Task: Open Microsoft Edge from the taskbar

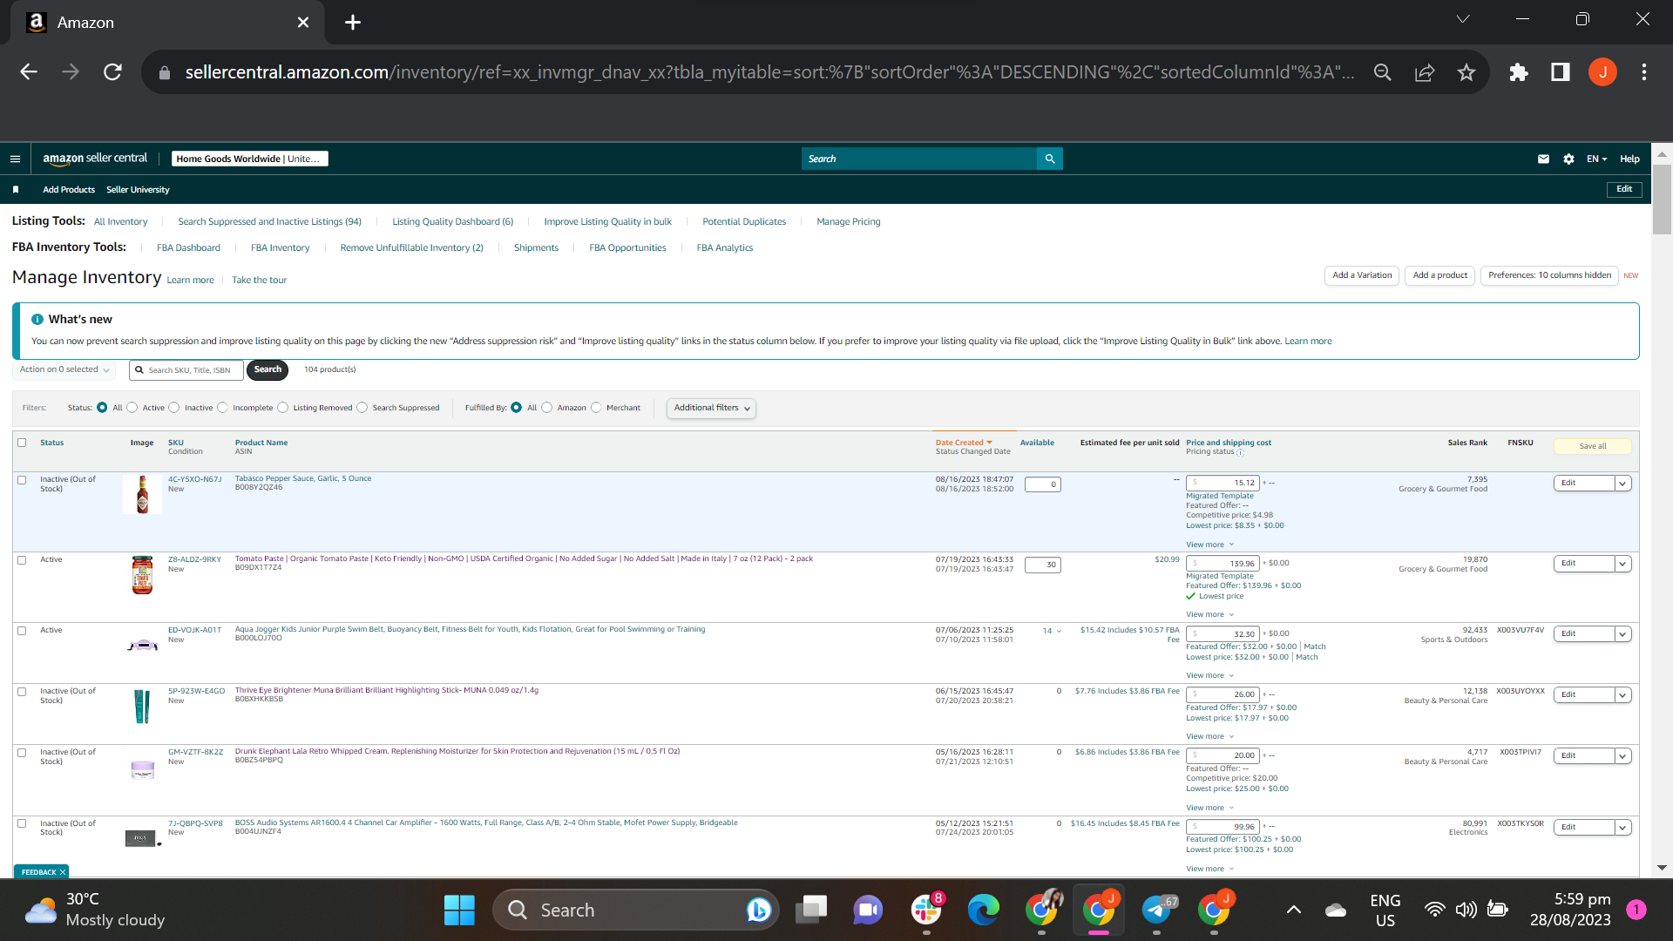Action: [x=984, y=911]
